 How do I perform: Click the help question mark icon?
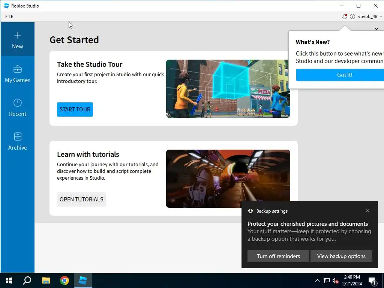point(352,16)
